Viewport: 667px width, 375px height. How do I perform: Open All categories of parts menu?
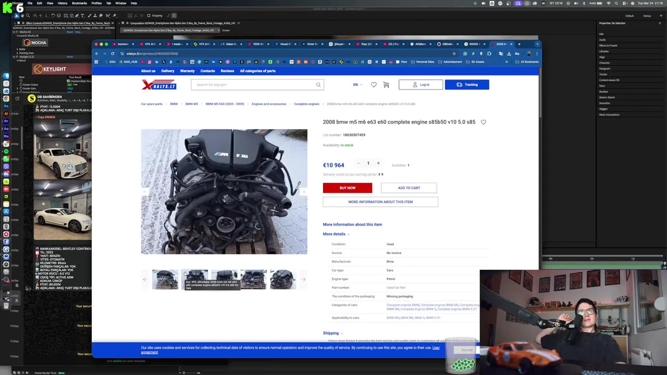click(x=257, y=71)
